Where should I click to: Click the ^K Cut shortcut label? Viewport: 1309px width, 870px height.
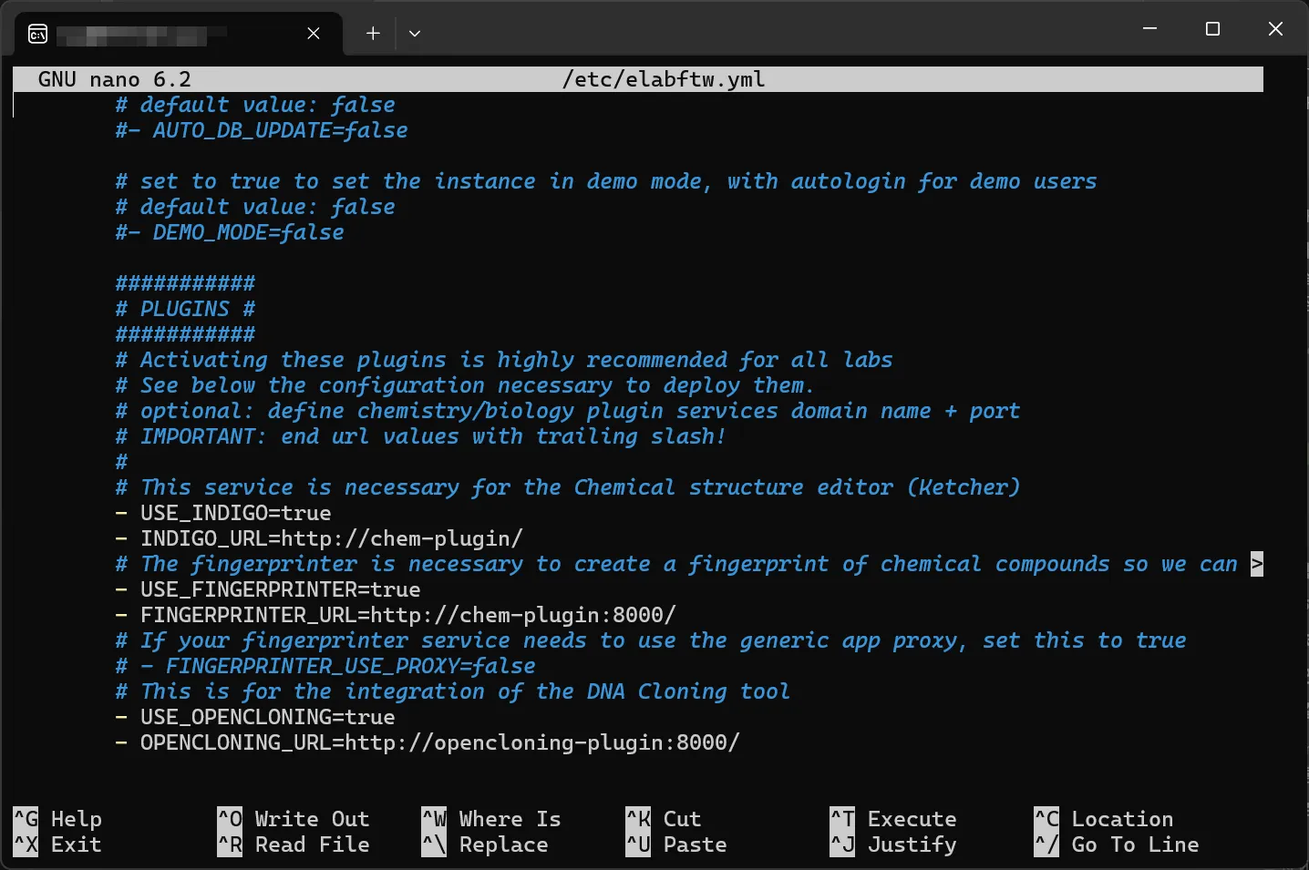(x=664, y=819)
